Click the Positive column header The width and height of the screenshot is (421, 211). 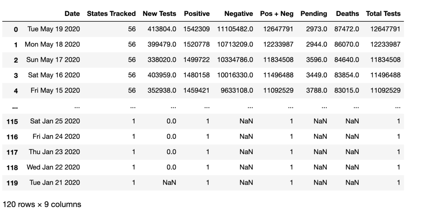pos(197,14)
